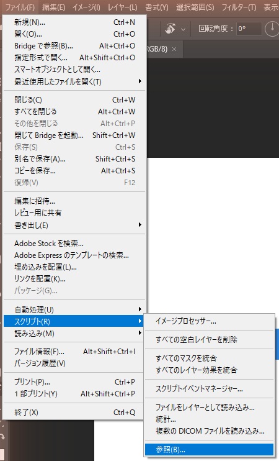
Task: Choose スマートオブジェクトとして開く... entry
Action: coord(74,70)
